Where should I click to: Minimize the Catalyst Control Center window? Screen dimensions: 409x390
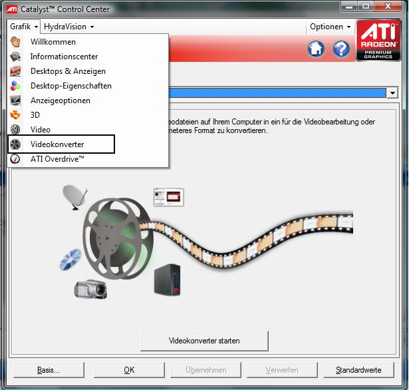pos(349,7)
